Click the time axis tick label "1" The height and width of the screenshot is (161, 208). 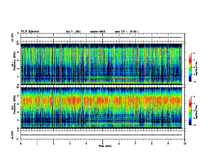(37, 144)
